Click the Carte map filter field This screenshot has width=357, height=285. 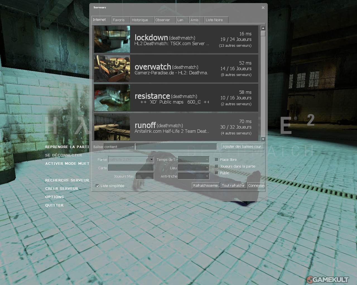131,168
